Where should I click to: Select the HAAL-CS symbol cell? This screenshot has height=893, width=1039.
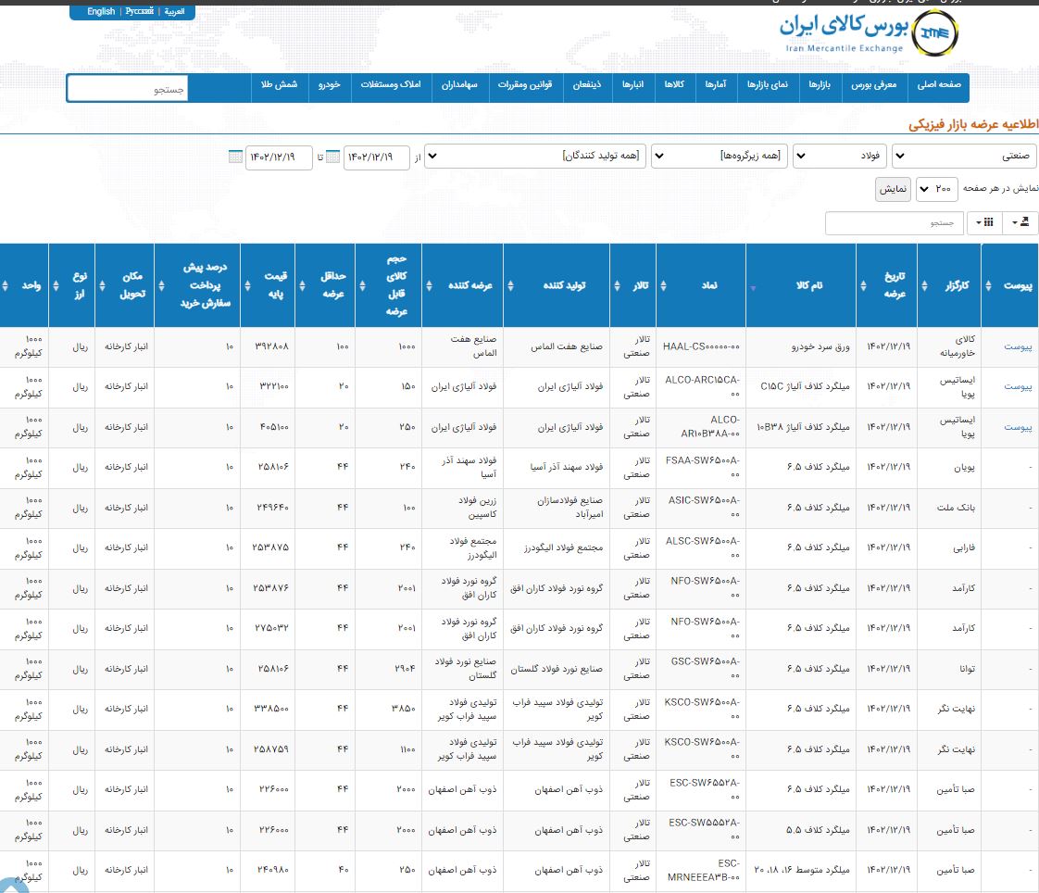coord(701,346)
